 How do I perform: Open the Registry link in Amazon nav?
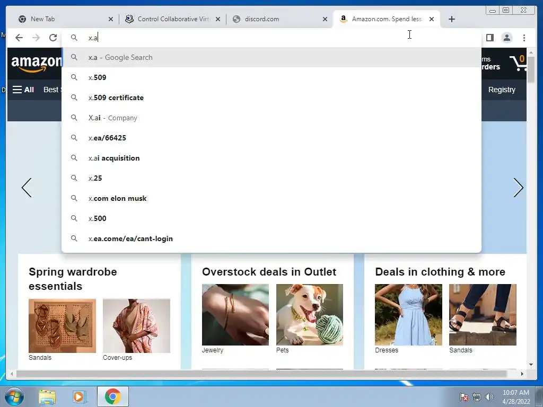click(x=502, y=90)
